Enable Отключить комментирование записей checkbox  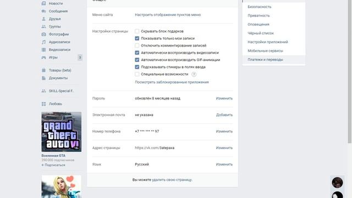(x=137, y=46)
